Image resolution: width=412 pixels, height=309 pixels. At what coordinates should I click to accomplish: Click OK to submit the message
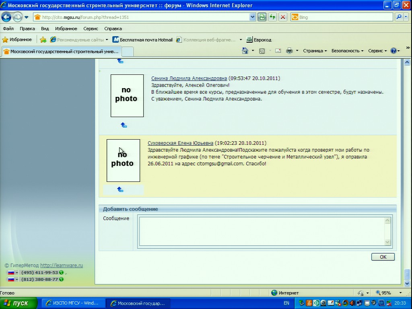tap(383, 257)
